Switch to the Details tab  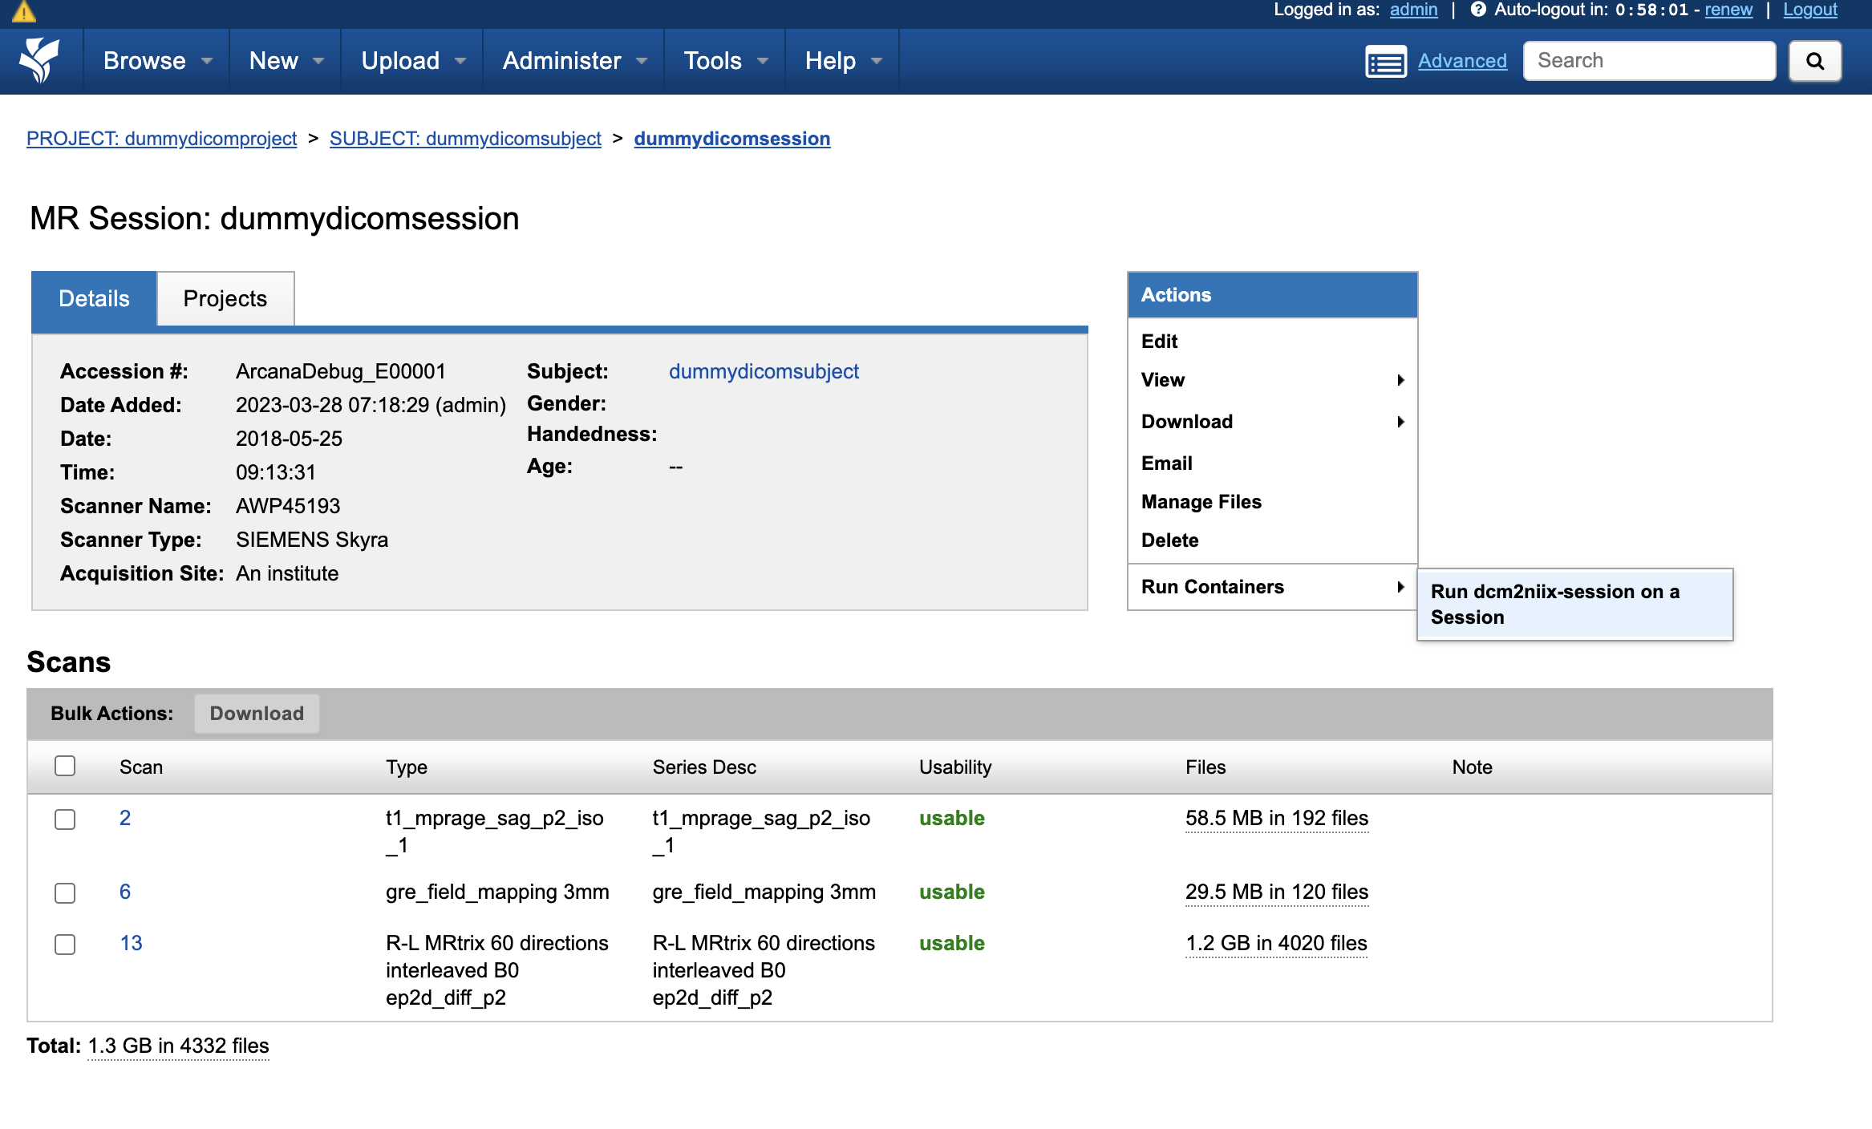coord(94,299)
